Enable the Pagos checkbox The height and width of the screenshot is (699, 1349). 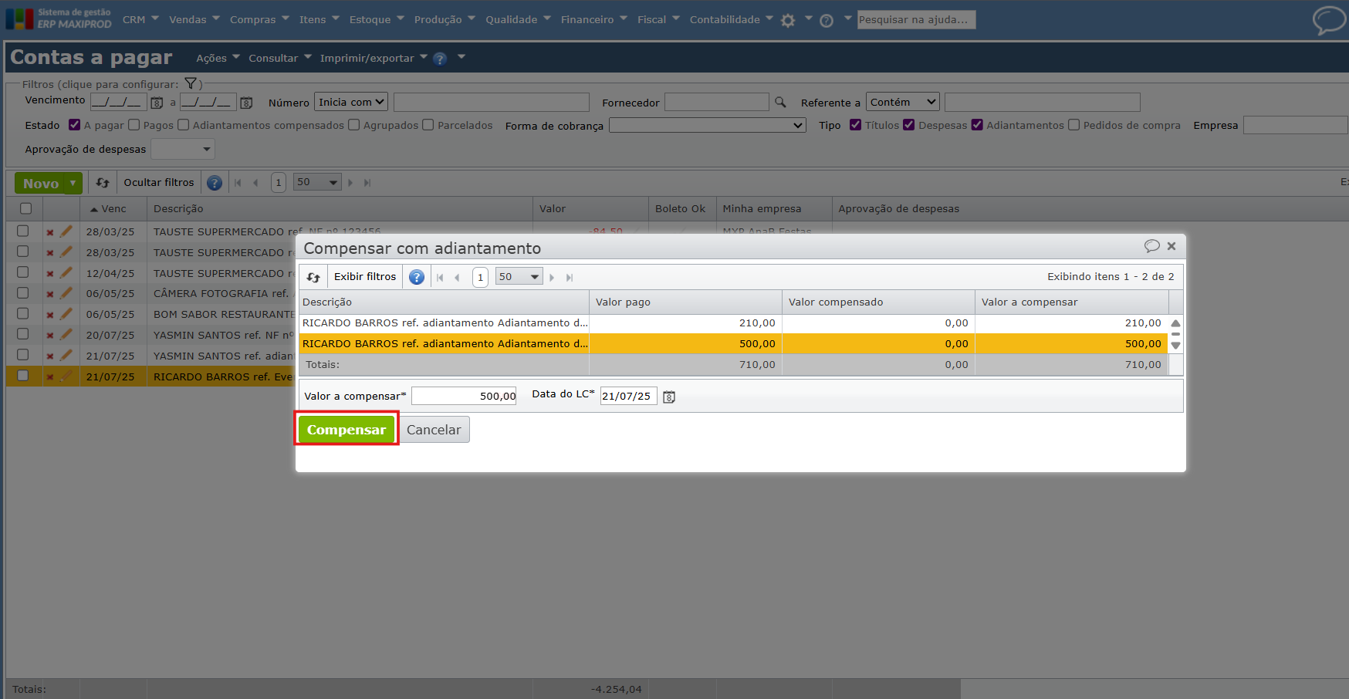pyautogui.click(x=134, y=125)
